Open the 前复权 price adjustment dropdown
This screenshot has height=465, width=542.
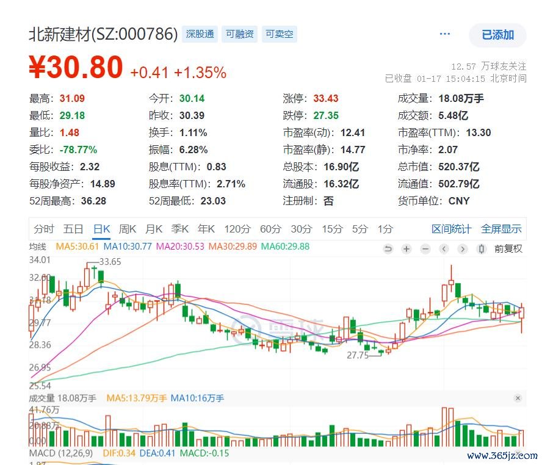coord(508,249)
